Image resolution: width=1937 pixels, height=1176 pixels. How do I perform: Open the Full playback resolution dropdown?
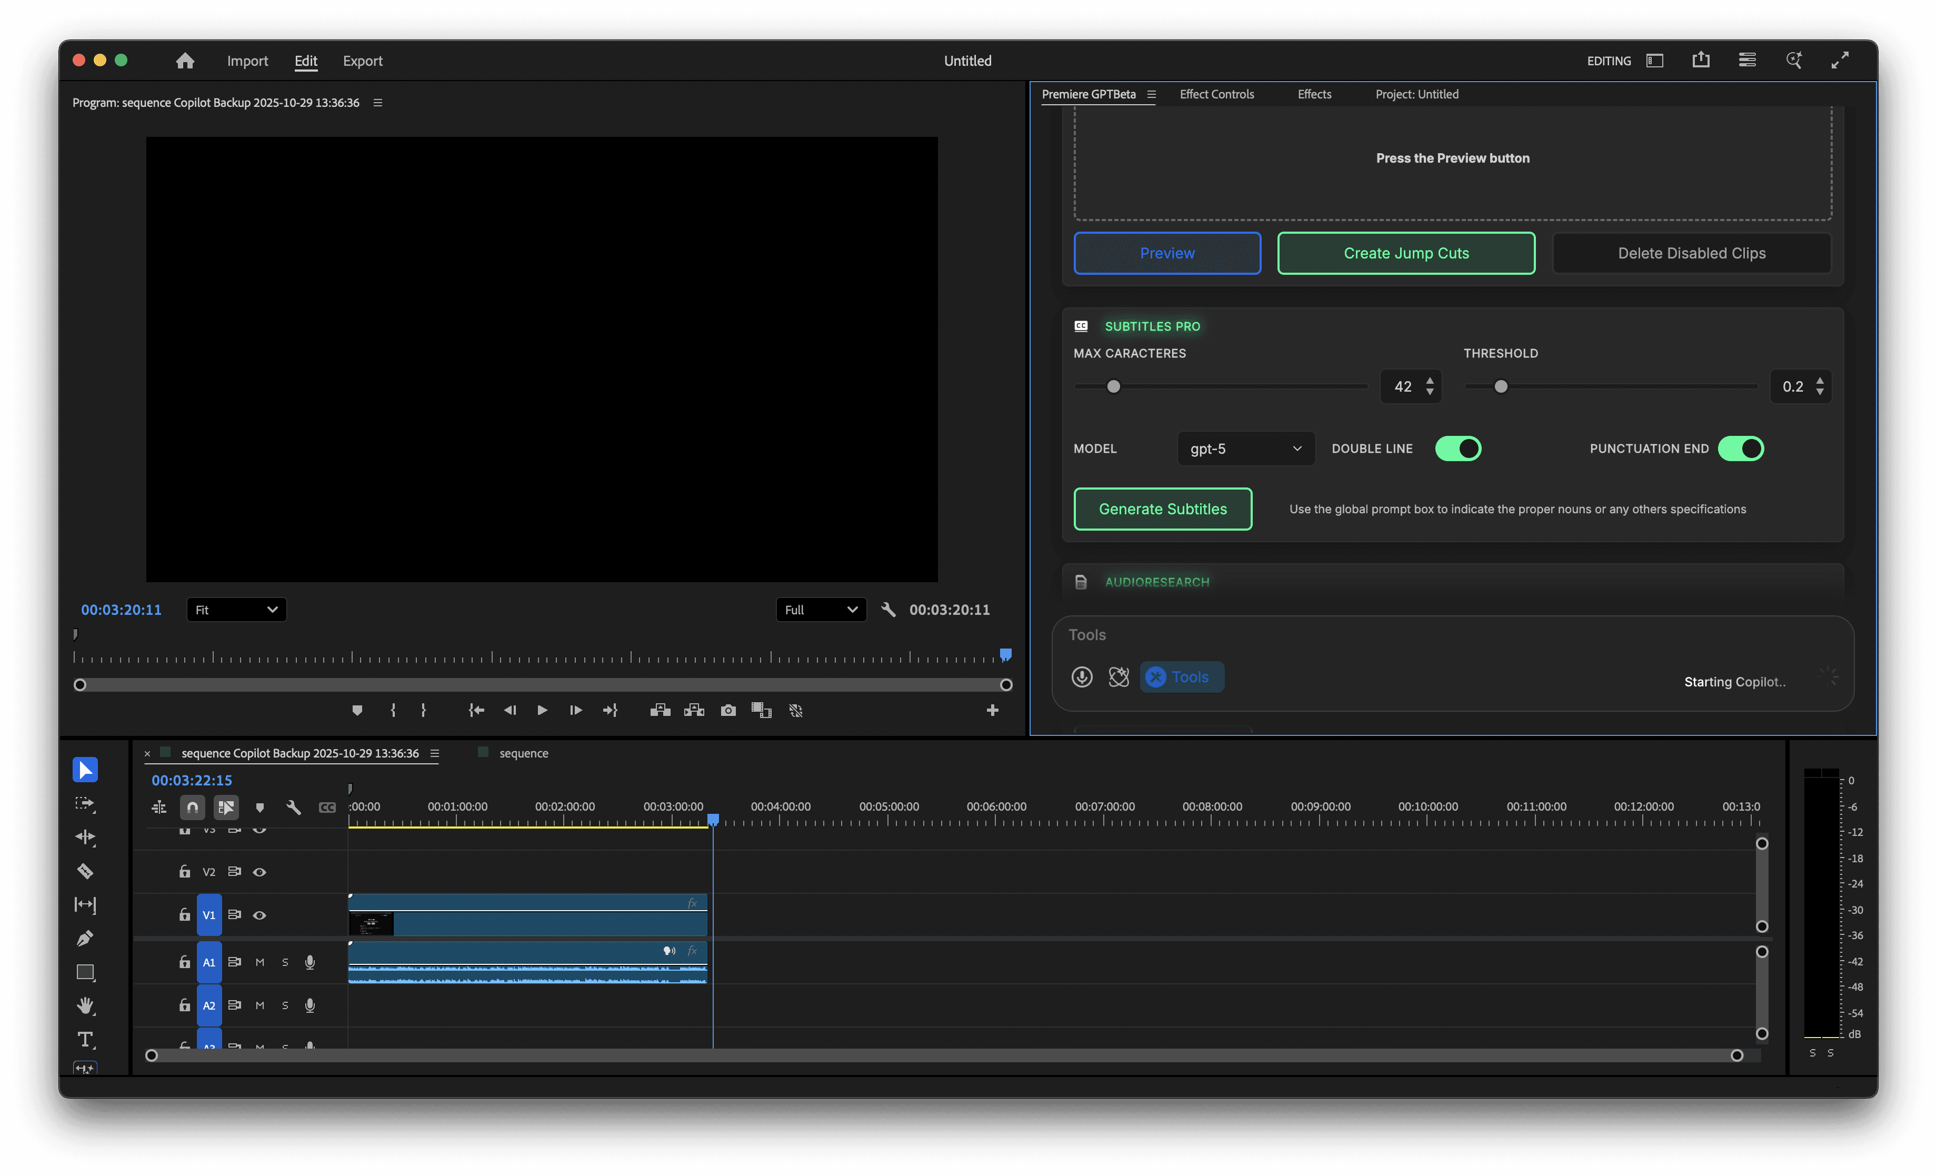[x=821, y=609]
